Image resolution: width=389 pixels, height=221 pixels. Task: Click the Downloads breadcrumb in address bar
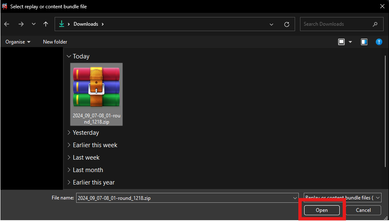(86, 24)
